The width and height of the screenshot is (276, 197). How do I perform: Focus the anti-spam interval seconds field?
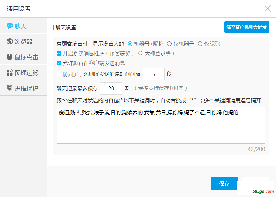154,74
